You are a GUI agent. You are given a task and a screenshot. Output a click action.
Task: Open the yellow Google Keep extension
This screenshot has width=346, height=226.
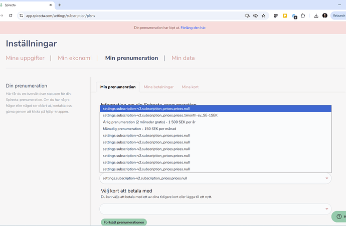point(285,15)
